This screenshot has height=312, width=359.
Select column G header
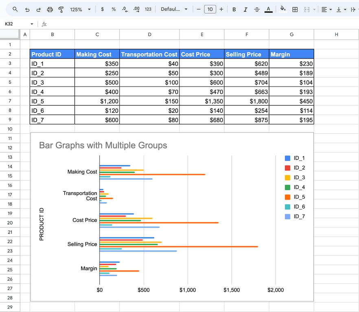tap(291, 35)
